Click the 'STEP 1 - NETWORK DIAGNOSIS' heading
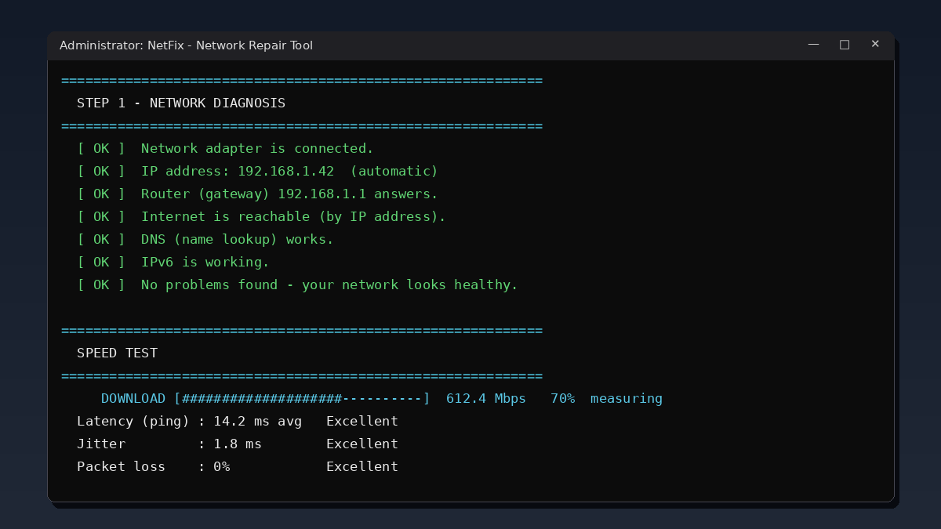 pos(181,103)
